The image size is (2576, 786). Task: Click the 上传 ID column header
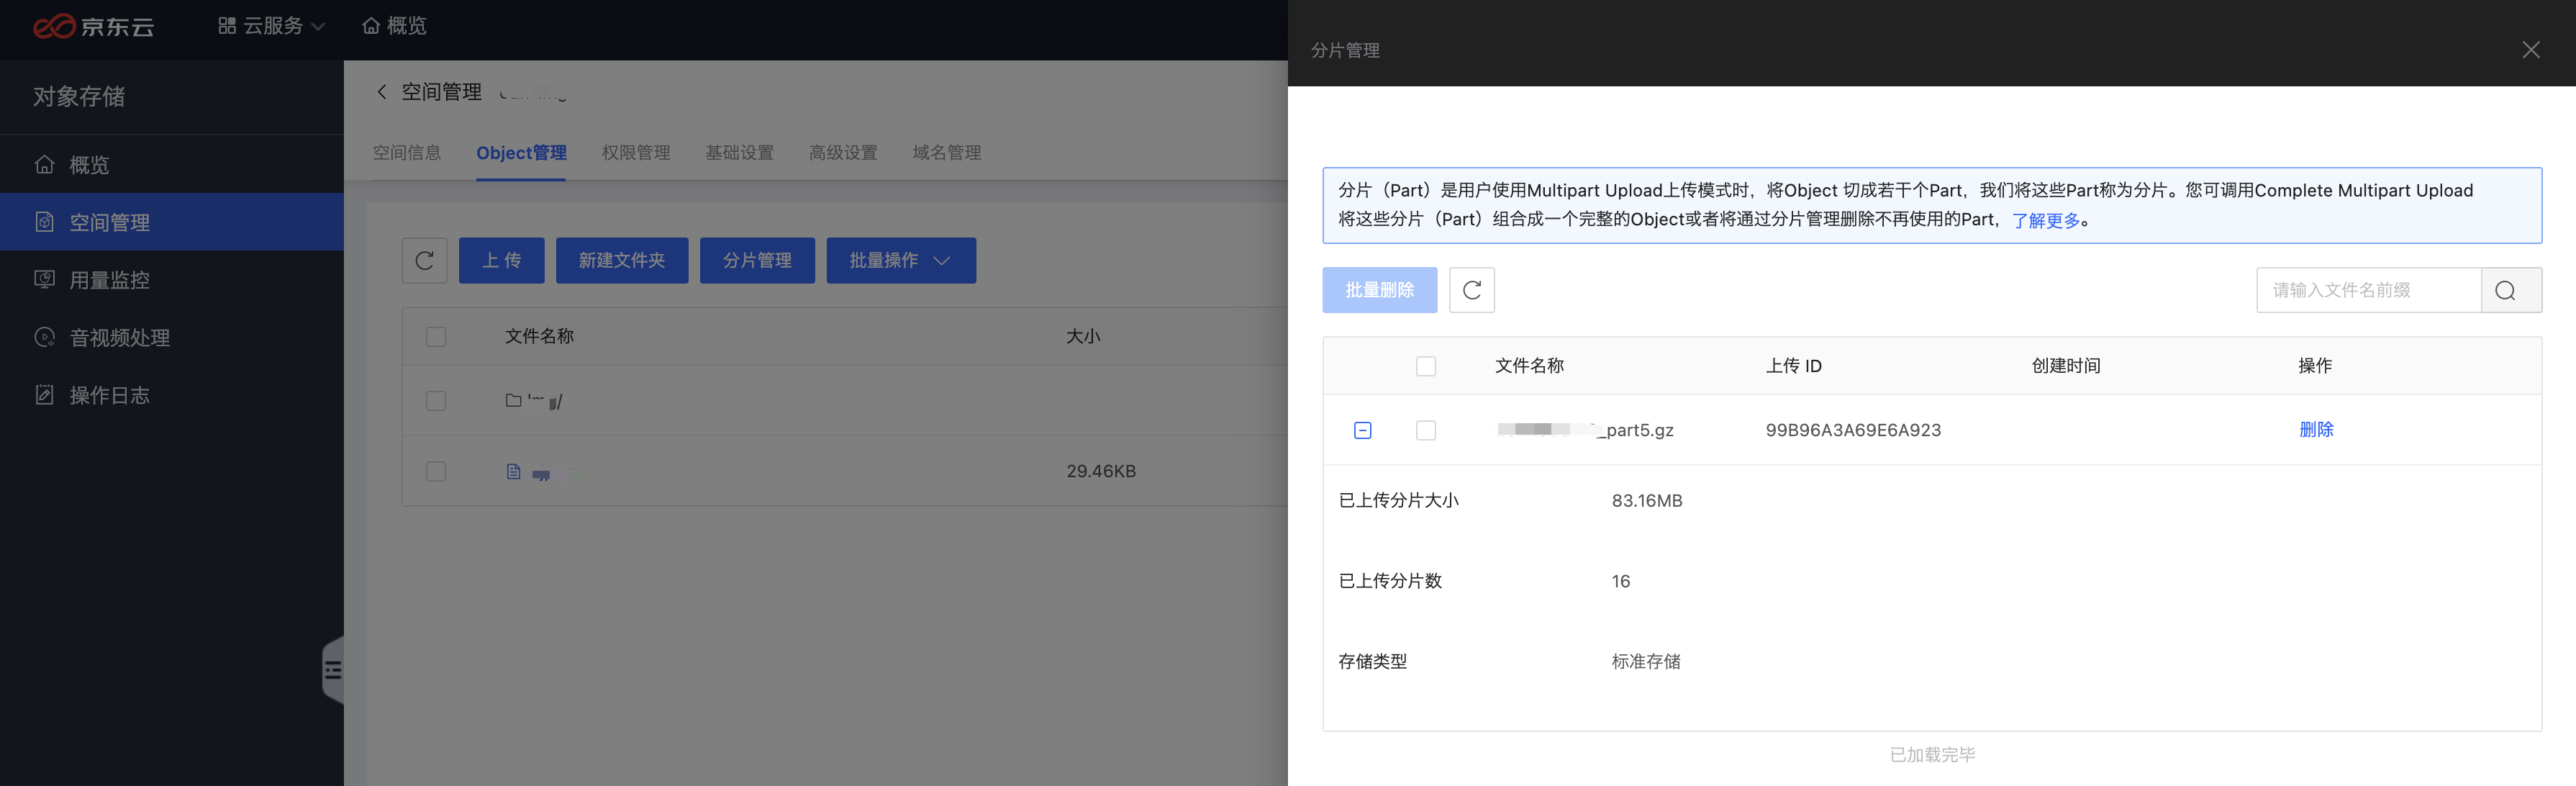[x=1794, y=366]
